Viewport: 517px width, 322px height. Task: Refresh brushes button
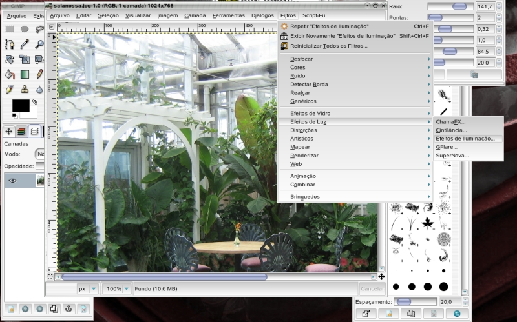point(457,314)
